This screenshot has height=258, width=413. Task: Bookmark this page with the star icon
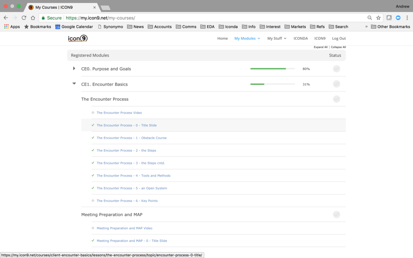coord(378,18)
